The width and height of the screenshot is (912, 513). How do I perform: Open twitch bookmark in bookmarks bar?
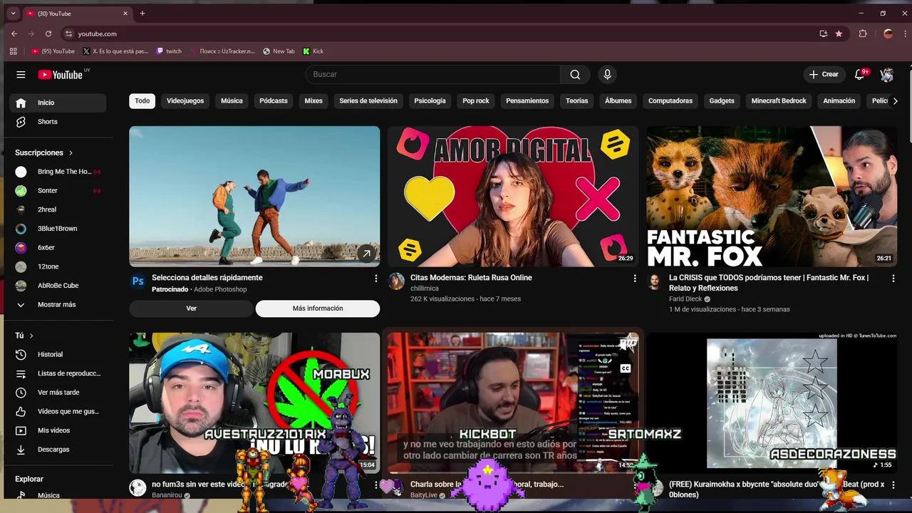click(169, 51)
